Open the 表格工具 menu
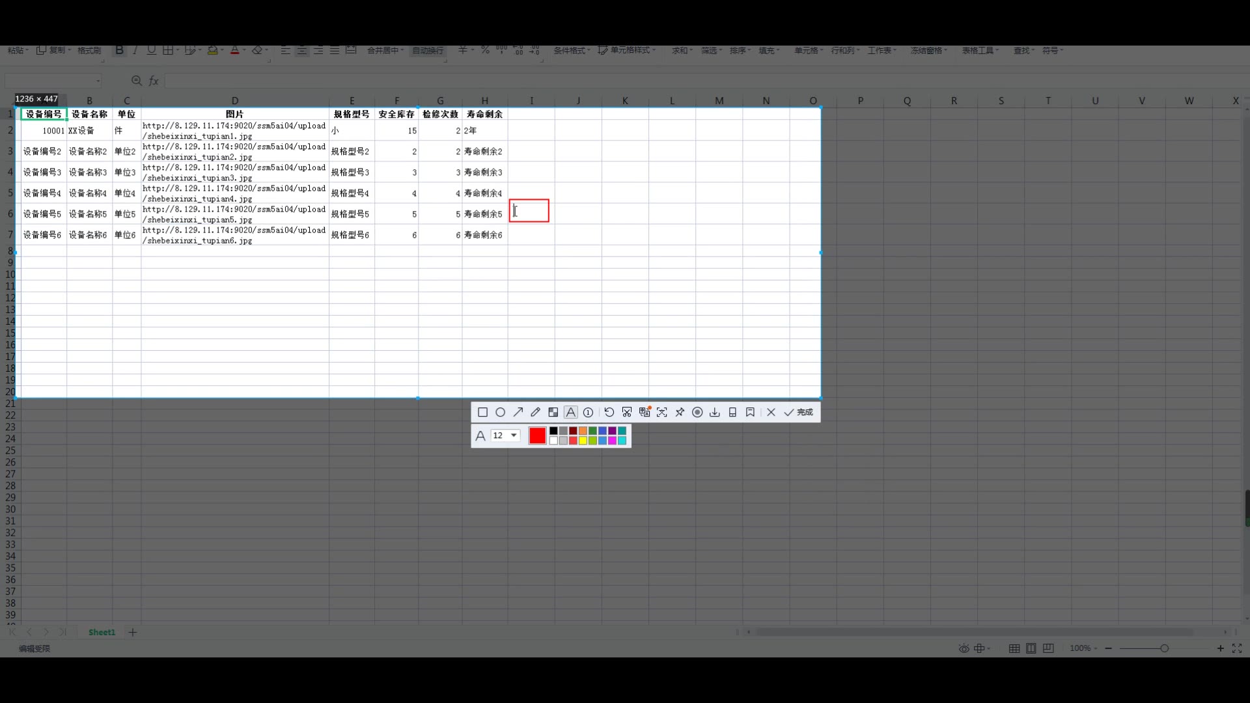Screen dimensions: 1250x703 [980, 50]
